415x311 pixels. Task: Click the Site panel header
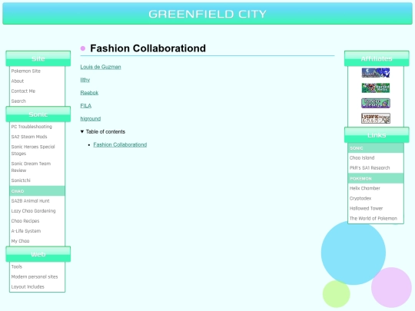click(x=38, y=58)
